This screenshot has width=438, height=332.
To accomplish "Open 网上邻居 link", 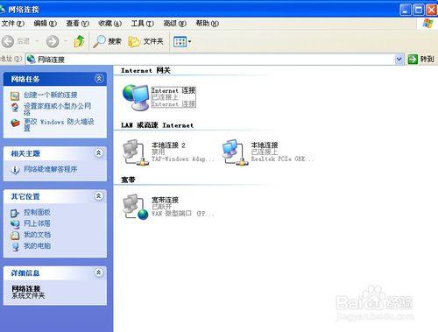I will [37, 223].
